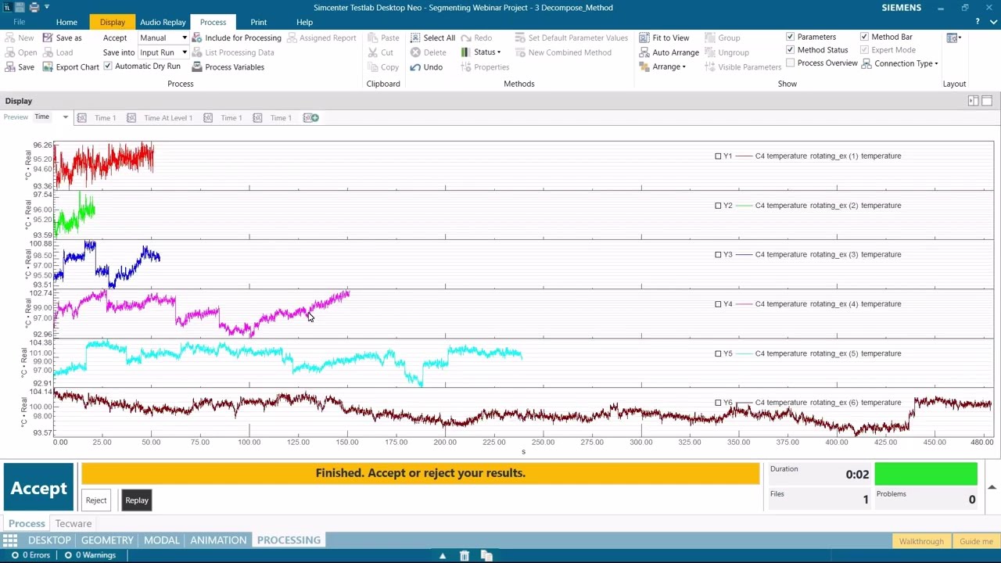This screenshot has height=563, width=1001.
Task: Expand the Arrange dropdown
Action: click(x=683, y=67)
